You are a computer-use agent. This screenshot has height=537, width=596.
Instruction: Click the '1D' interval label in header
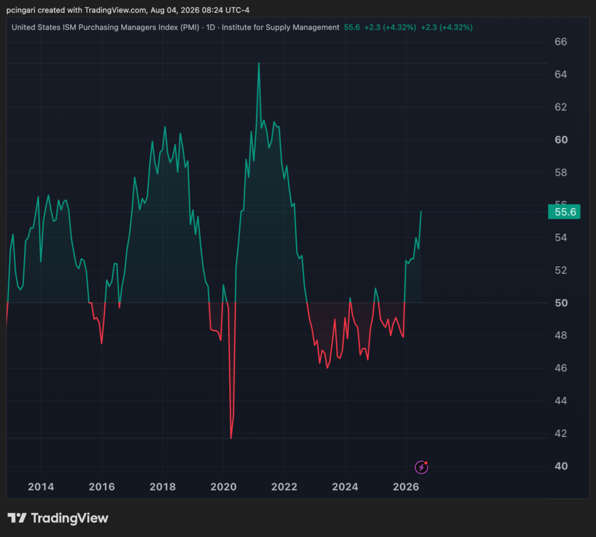[211, 27]
